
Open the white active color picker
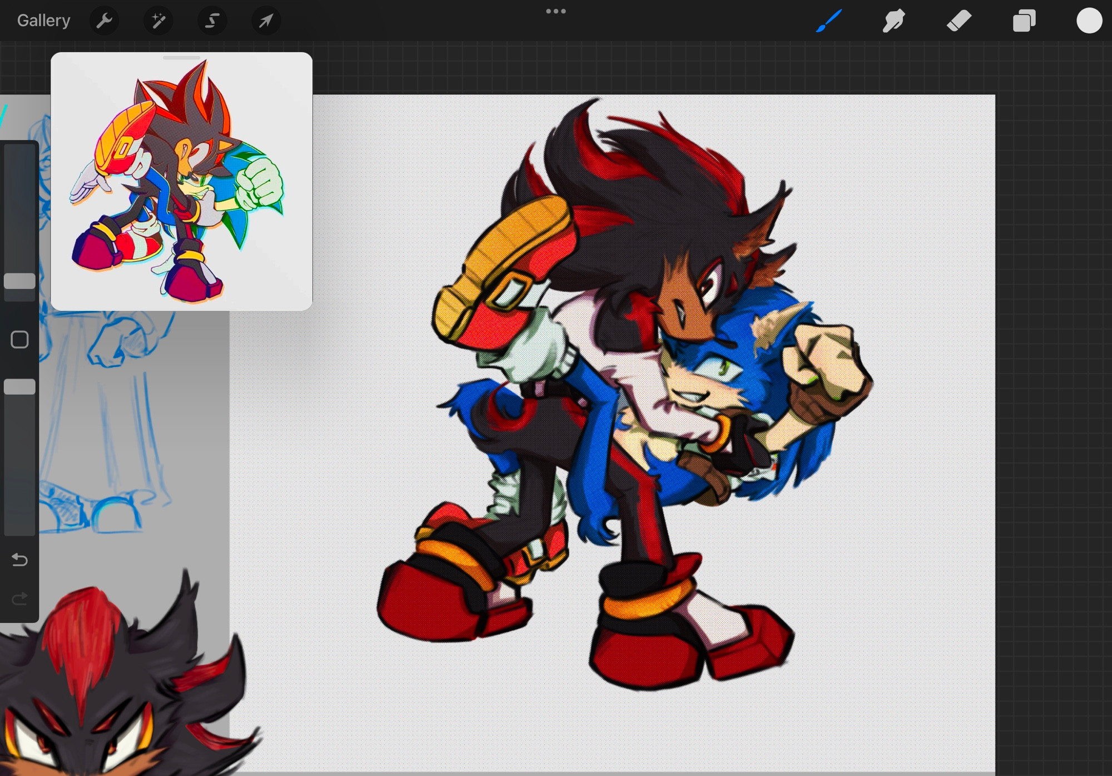click(1089, 21)
